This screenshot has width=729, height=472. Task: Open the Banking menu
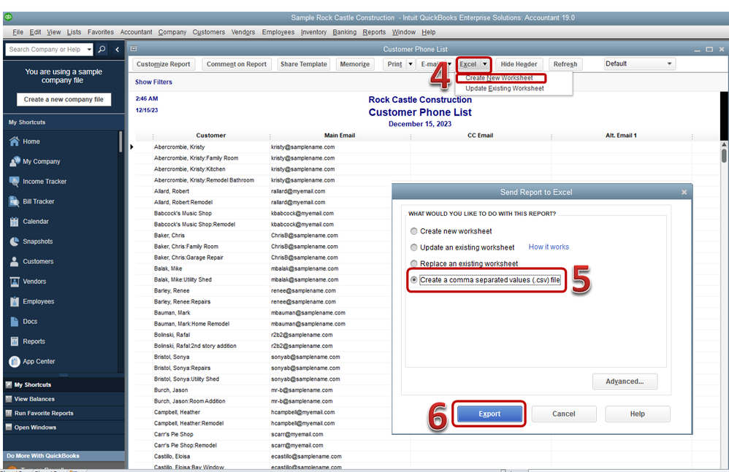pos(345,32)
